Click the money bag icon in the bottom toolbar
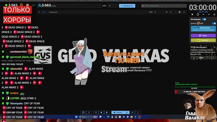 [x=101, y=112]
